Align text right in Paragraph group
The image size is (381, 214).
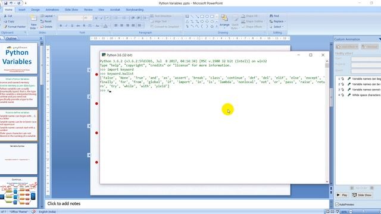coord(127,25)
